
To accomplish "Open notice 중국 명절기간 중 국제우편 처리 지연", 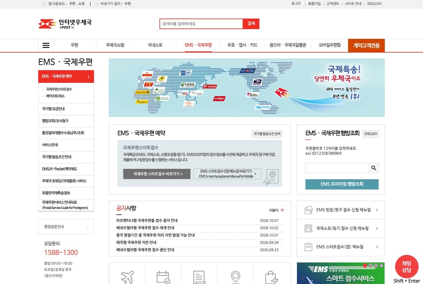I will coord(155,235).
